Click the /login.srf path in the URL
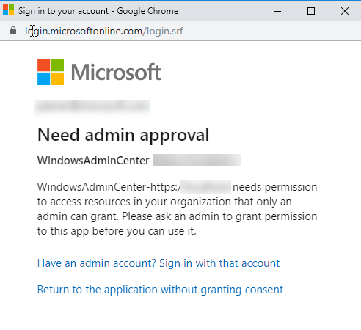The width and height of the screenshot is (361, 330). (x=163, y=32)
